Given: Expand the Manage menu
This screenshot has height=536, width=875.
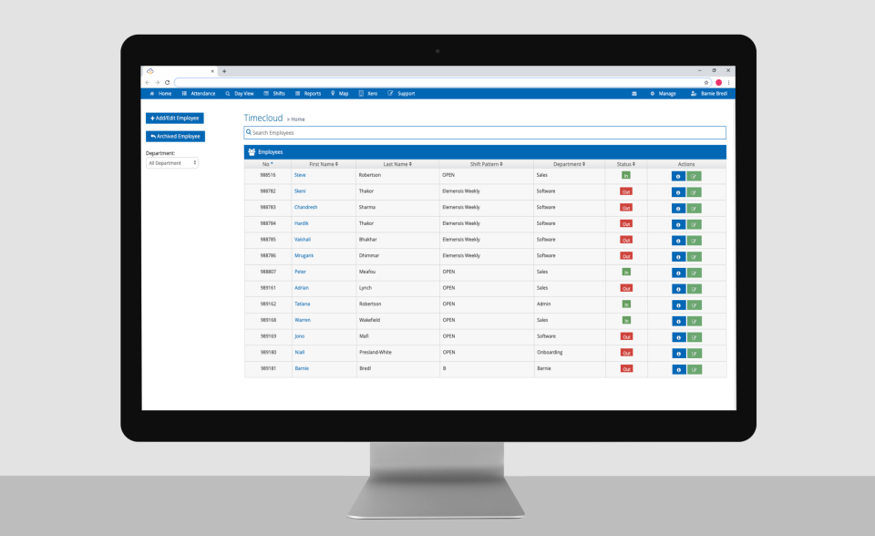Looking at the screenshot, I should pyautogui.click(x=663, y=94).
